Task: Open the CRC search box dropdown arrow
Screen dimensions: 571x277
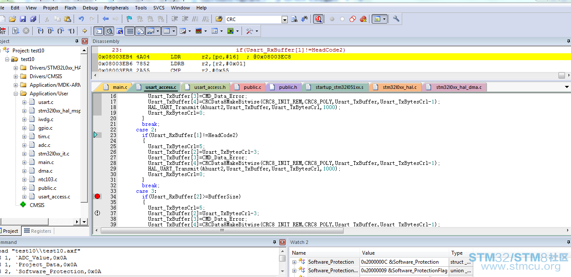Action: 285,19
